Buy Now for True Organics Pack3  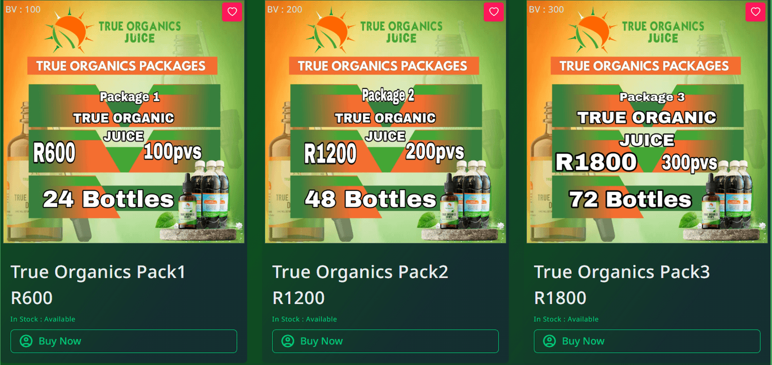point(647,341)
